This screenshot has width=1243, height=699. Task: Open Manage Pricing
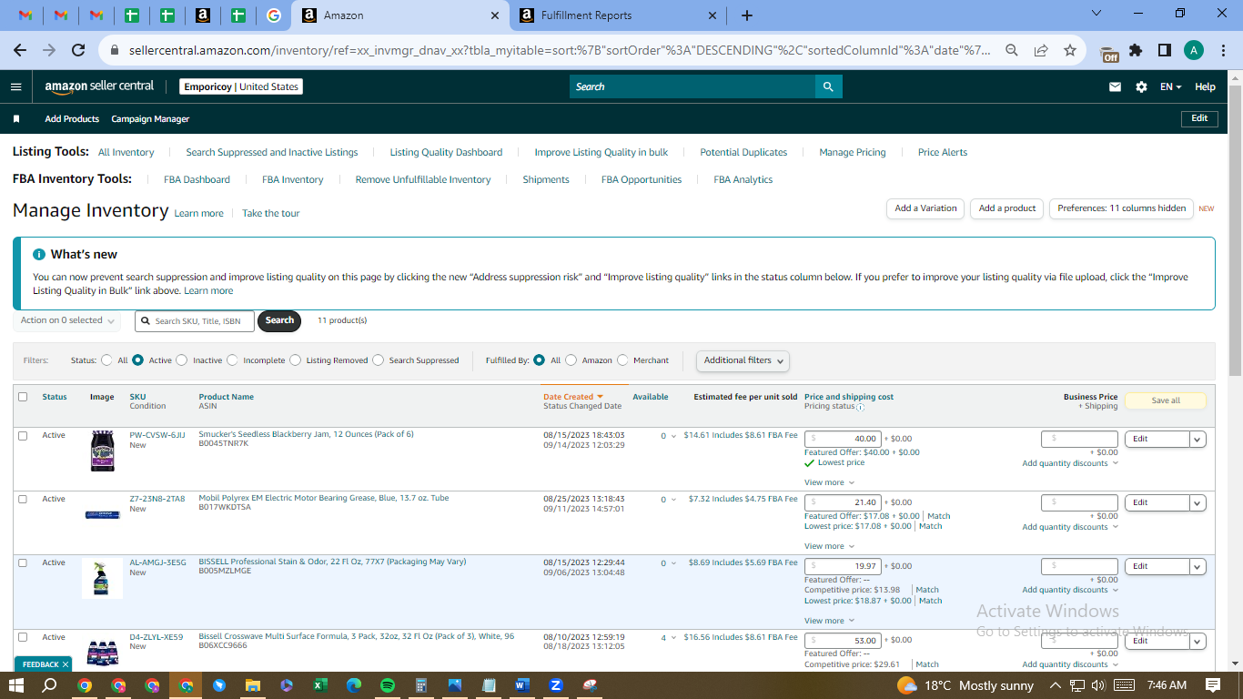tap(852, 152)
